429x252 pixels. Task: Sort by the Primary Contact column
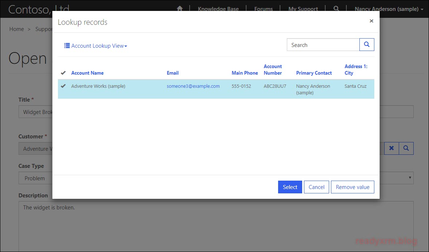point(314,73)
